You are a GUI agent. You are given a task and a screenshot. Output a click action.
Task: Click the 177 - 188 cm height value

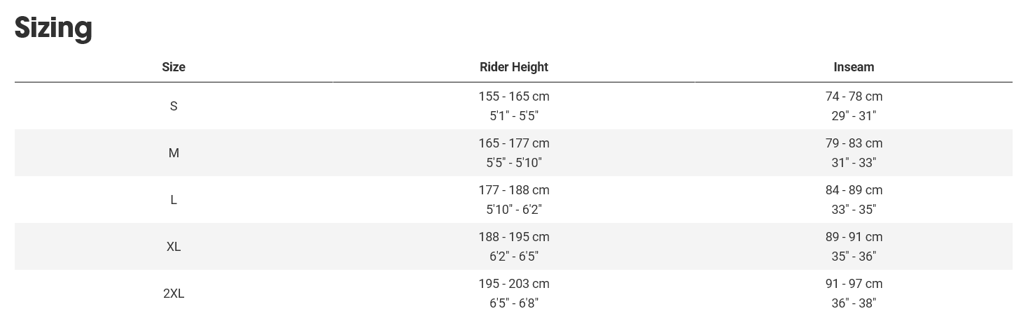[x=513, y=190]
